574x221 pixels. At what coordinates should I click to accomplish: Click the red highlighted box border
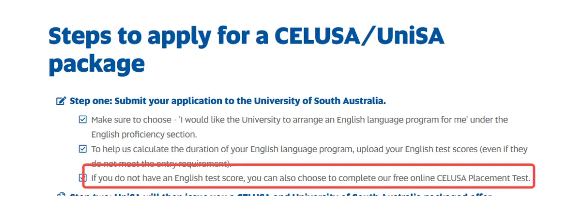point(309,165)
